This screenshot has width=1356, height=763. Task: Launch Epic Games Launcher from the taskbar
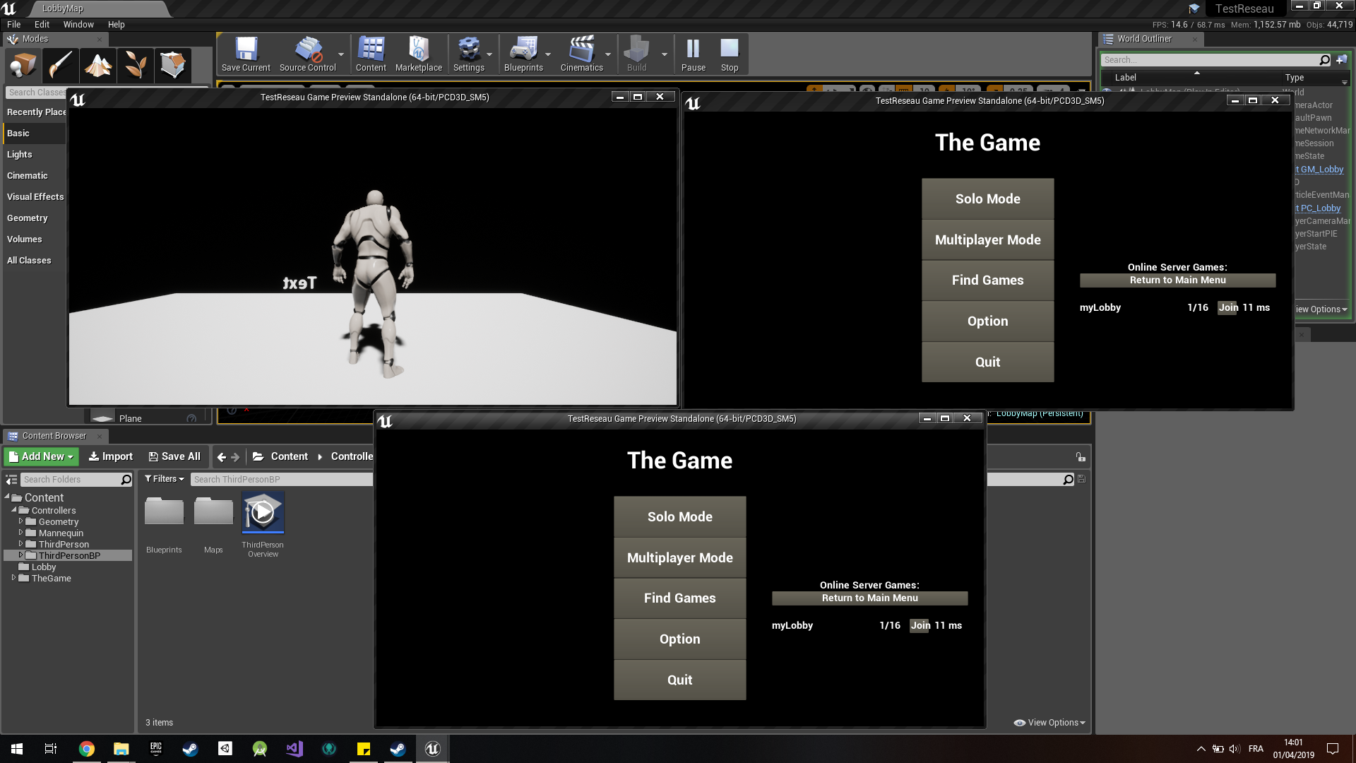155,748
